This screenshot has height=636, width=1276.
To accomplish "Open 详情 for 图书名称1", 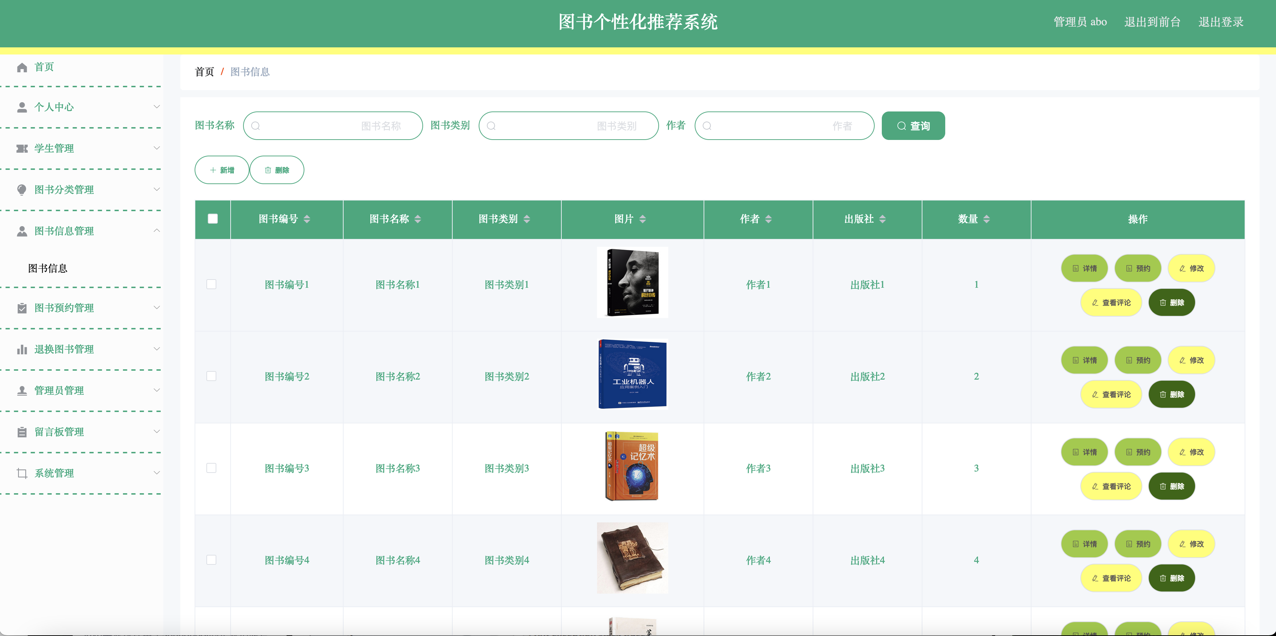I will click(x=1084, y=269).
